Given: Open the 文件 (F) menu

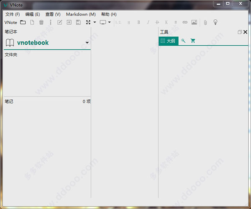Looking at the screenshot, I should pyautogui.click(x=13, y=14).
